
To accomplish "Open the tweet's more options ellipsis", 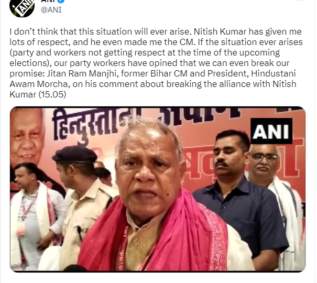I will (x=301, y=1).
